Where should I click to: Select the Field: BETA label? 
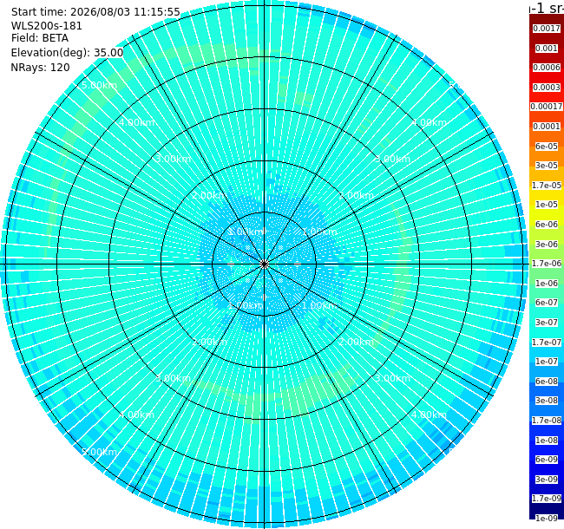click(x=40, y=38)
